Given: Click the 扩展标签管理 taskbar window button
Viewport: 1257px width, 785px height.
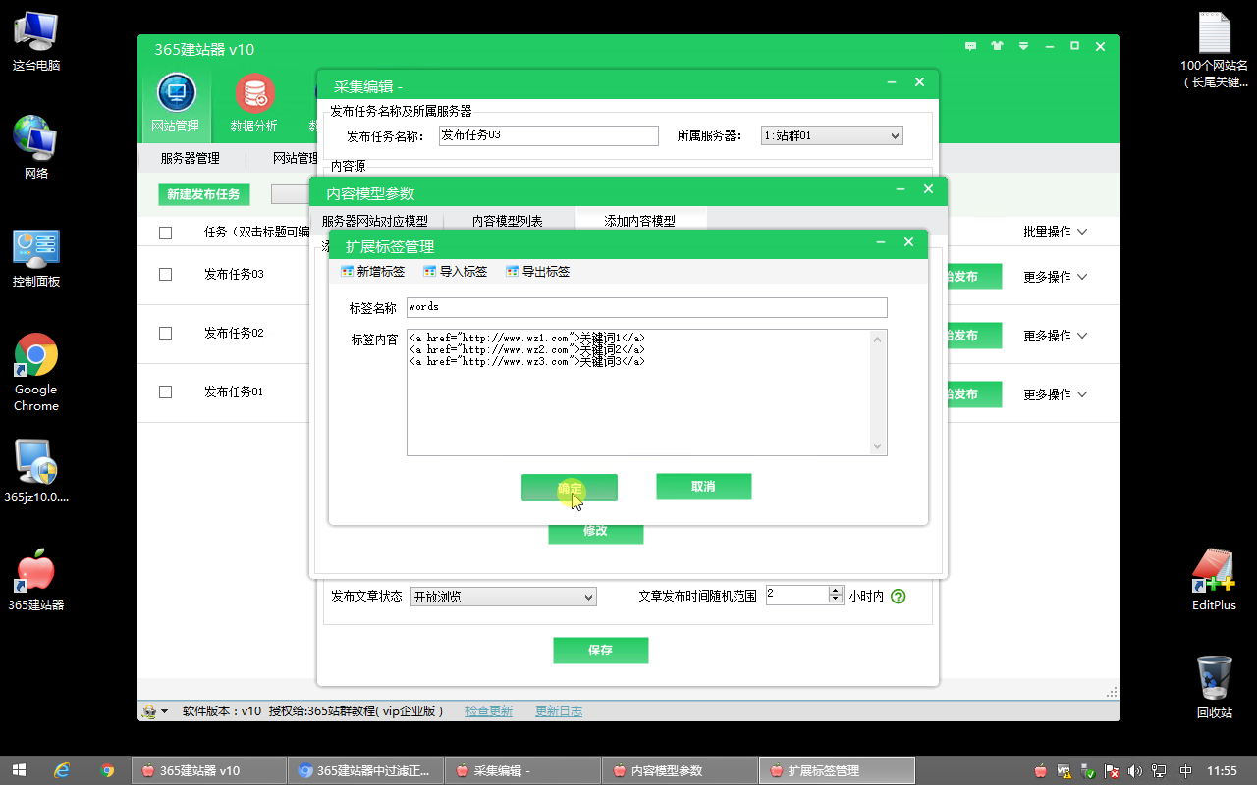Looking at the screenshot, I should 838,770.
